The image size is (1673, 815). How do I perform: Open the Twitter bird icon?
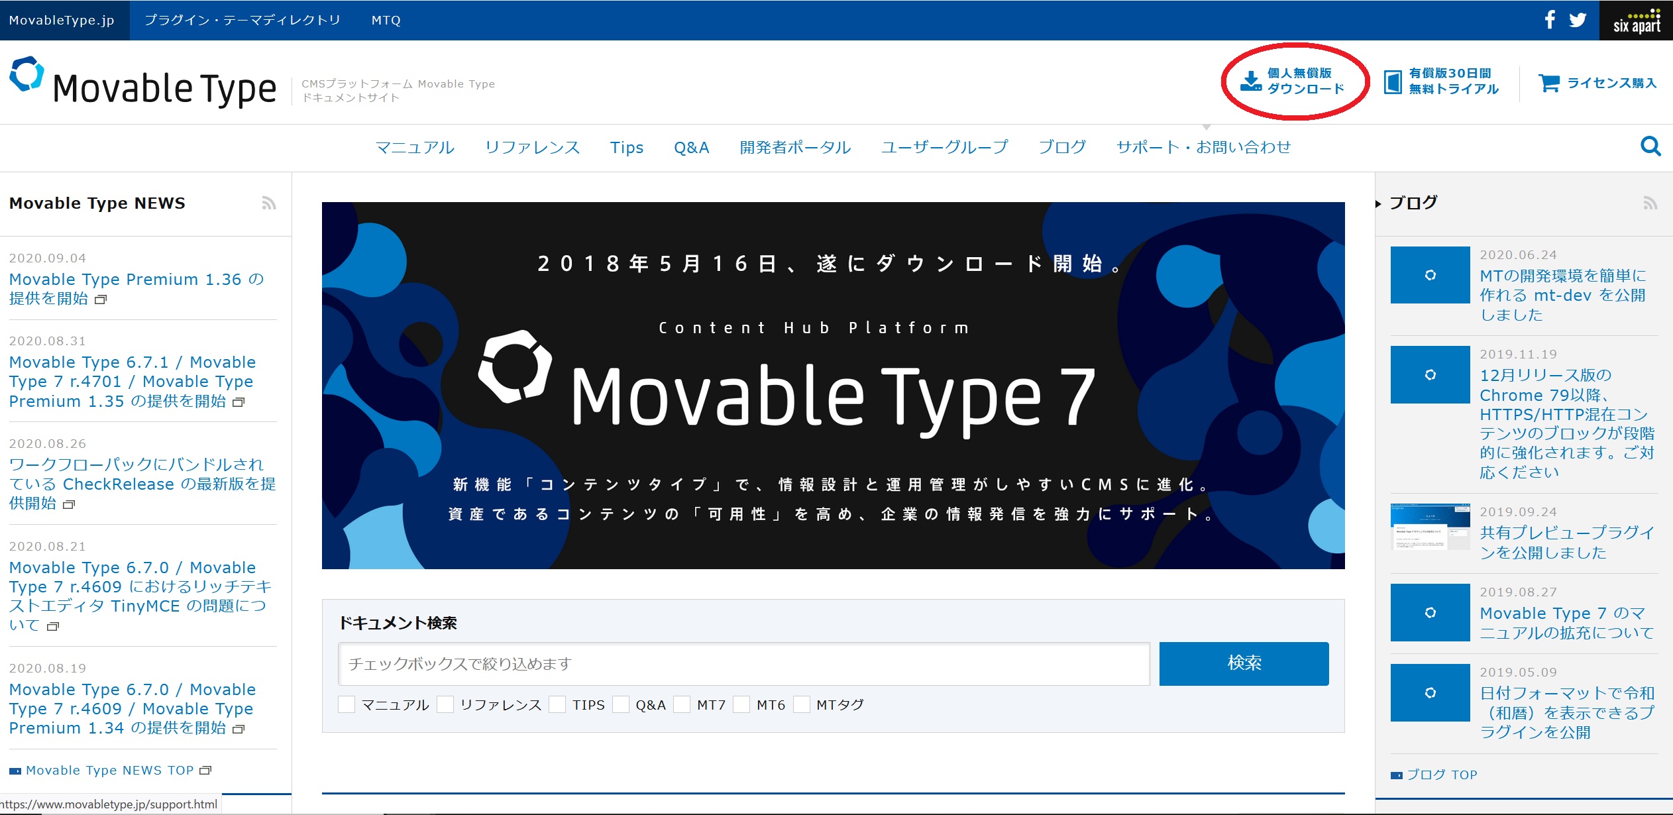click(1578, 20)
